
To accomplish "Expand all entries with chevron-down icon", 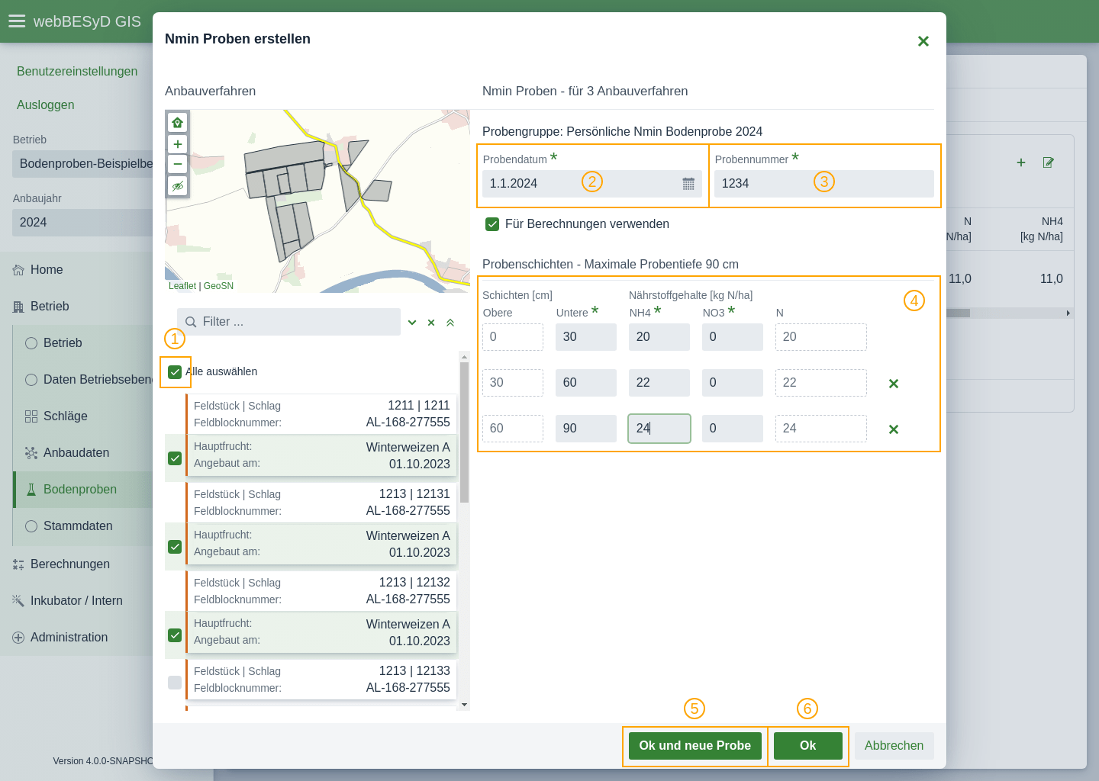I will coord(412,323).
